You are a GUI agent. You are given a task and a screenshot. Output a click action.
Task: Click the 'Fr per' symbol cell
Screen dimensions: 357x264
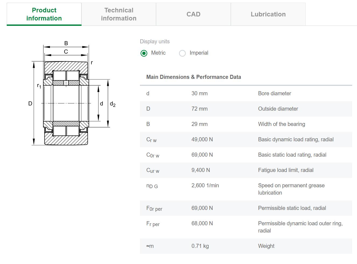click(x=153, y=224)
